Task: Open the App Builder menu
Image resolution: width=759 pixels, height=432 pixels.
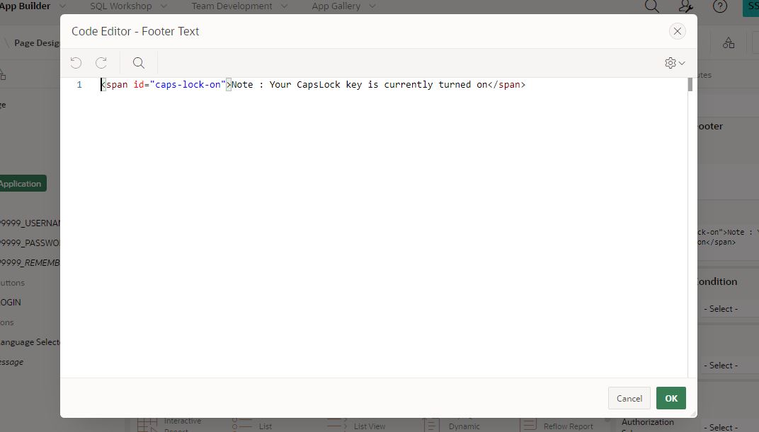Action: [x=25, y=6]
